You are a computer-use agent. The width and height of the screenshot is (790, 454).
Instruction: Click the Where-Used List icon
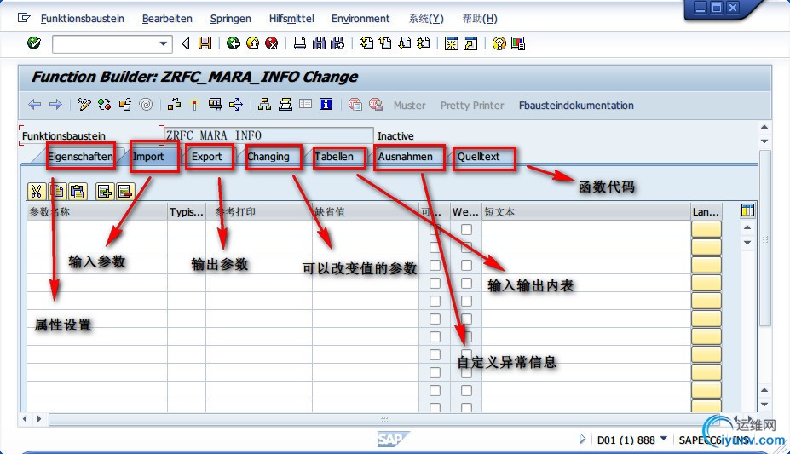point(236,104)
